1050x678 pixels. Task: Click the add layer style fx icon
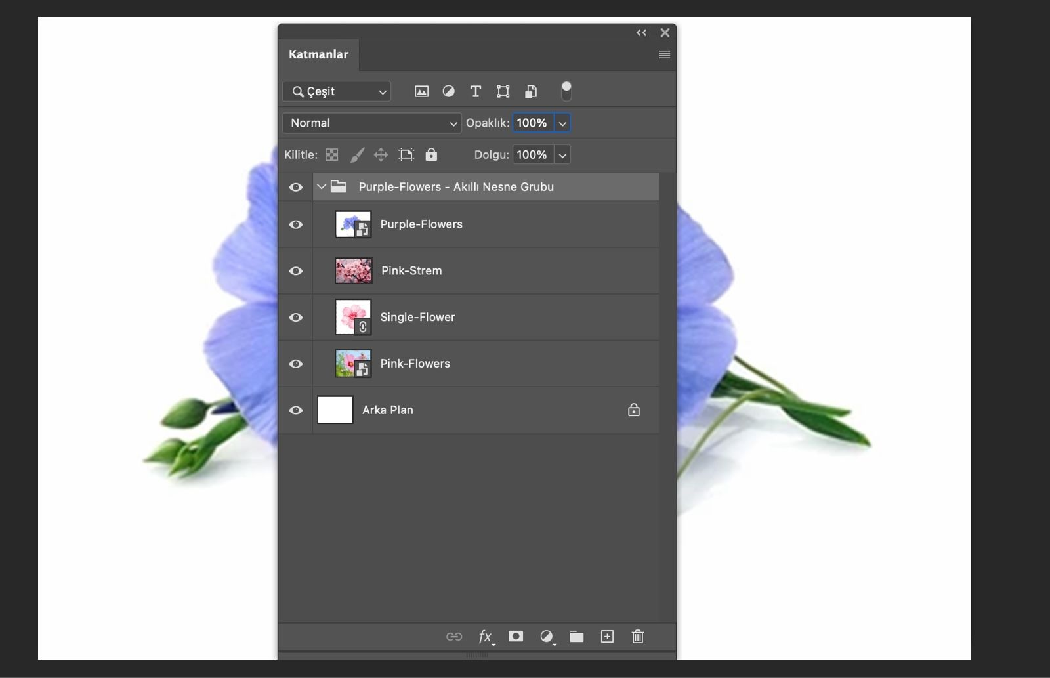click(x=485, y=637)
